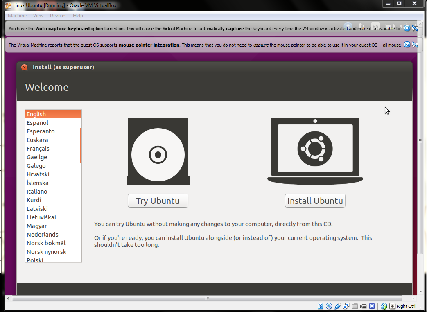Click the VirtualBox title bar app icon

point(8,5)
